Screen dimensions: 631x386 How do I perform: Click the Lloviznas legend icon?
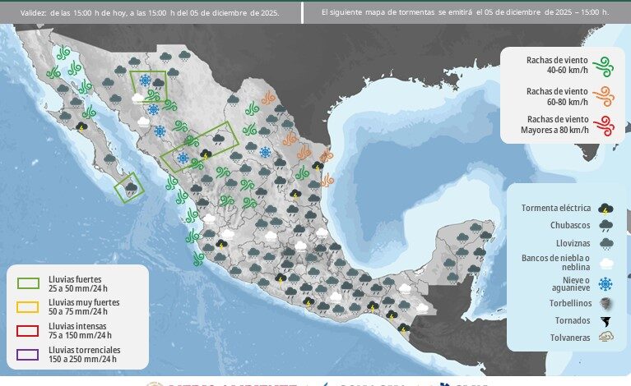pyautogui.click(x=605, y=242)
